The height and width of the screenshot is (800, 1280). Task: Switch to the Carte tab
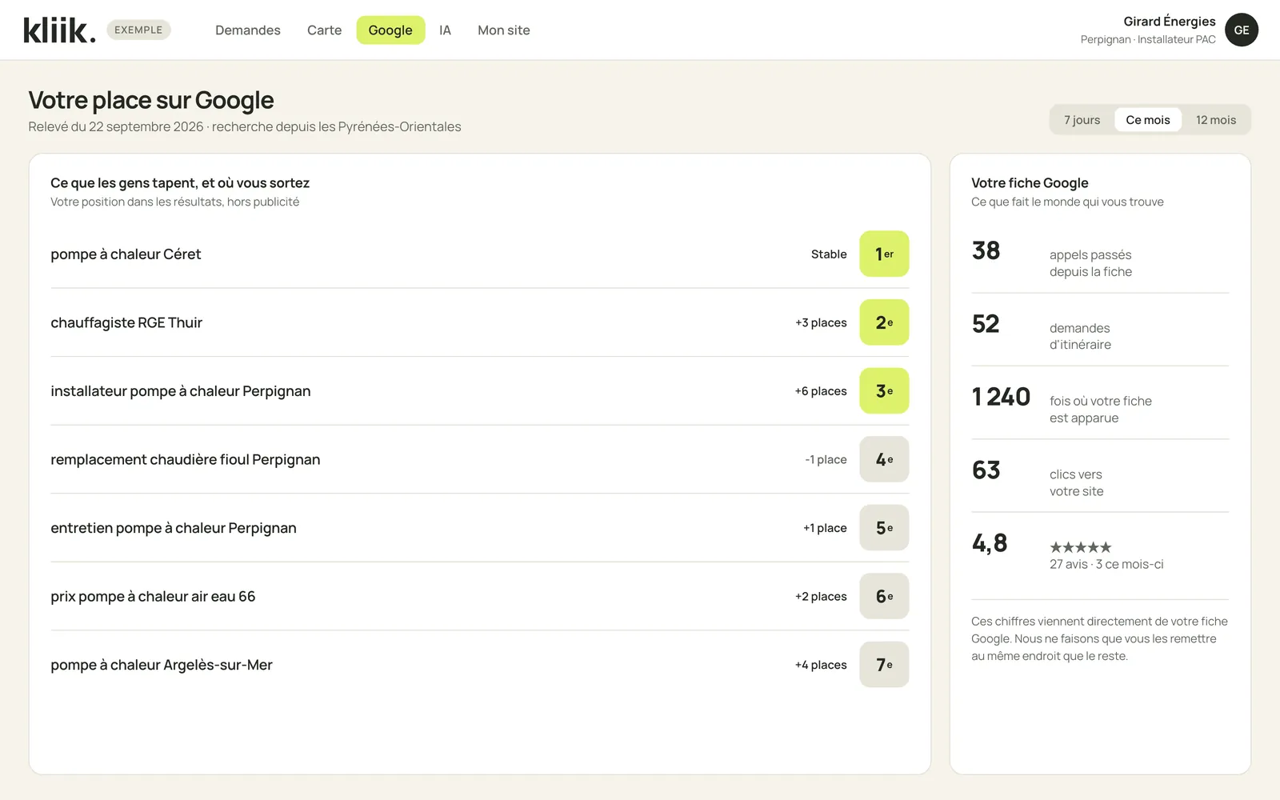coord(324,30)
